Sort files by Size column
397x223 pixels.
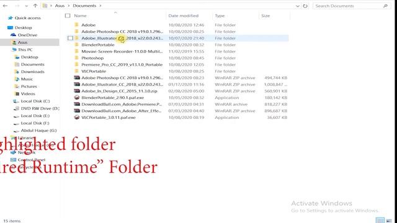coord(265,15)
